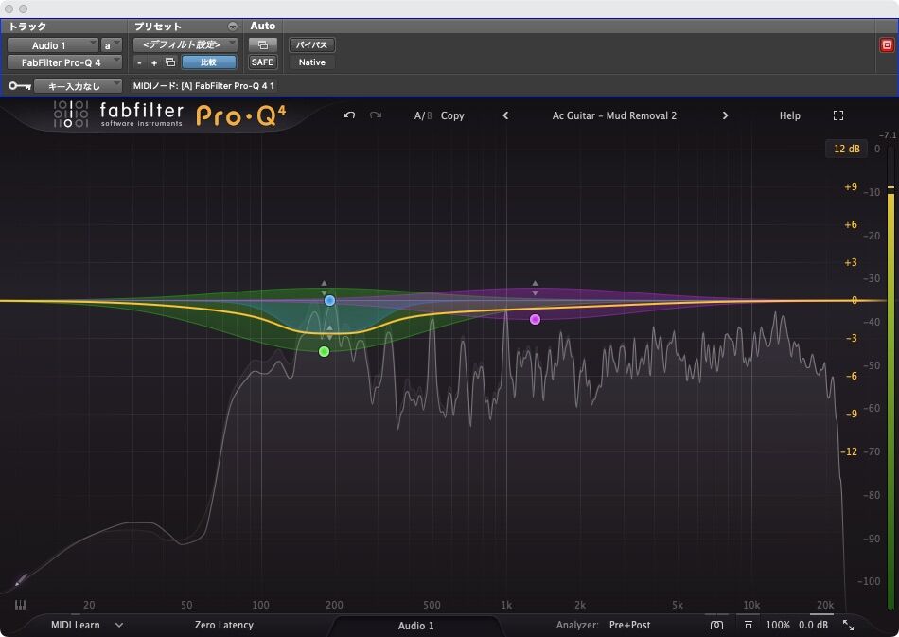Screen dimensions: 899x637
Task: Open the Help menu
Action: (x=789, y=115)
